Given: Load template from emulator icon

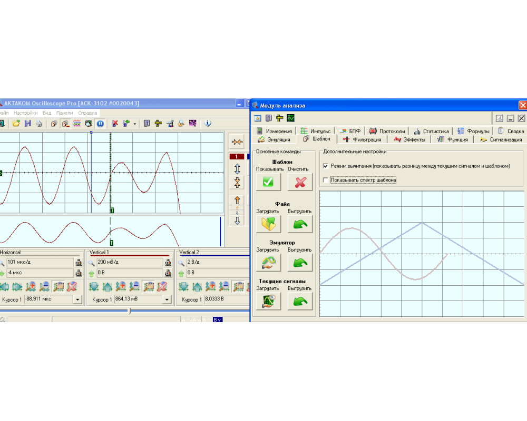Looking at the screenshot, I should 268,262.
